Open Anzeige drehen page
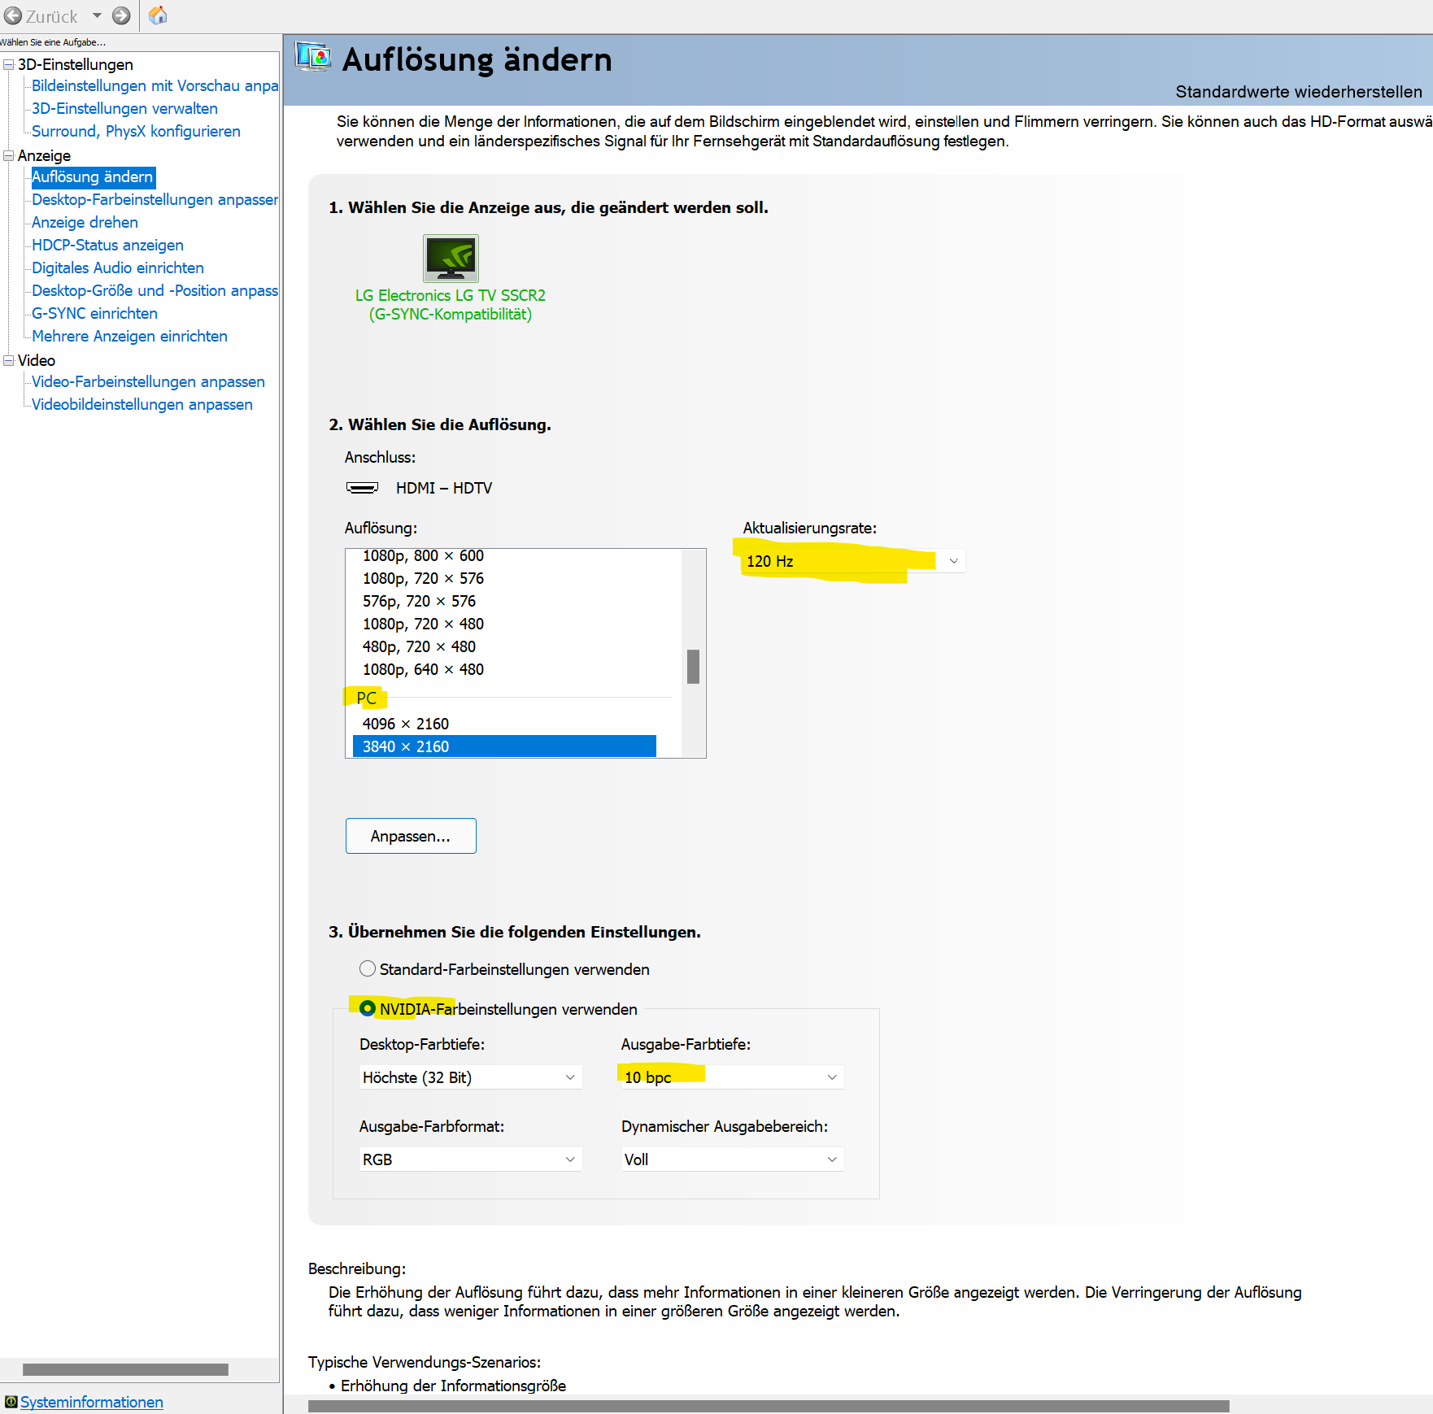The width and height of the screenshot is (1433, 1414). pos(85,222)
